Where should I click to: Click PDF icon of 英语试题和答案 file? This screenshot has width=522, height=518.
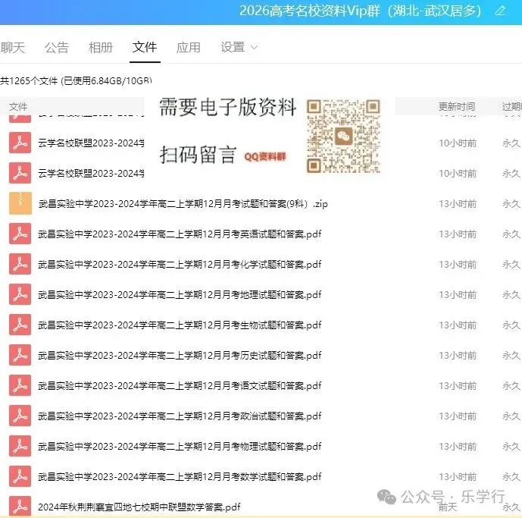20,234
